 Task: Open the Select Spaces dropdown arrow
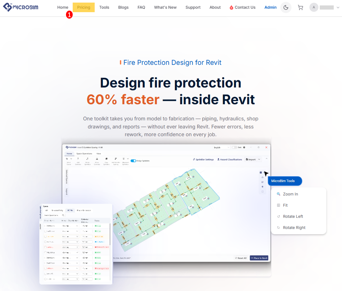coord(71,159)
